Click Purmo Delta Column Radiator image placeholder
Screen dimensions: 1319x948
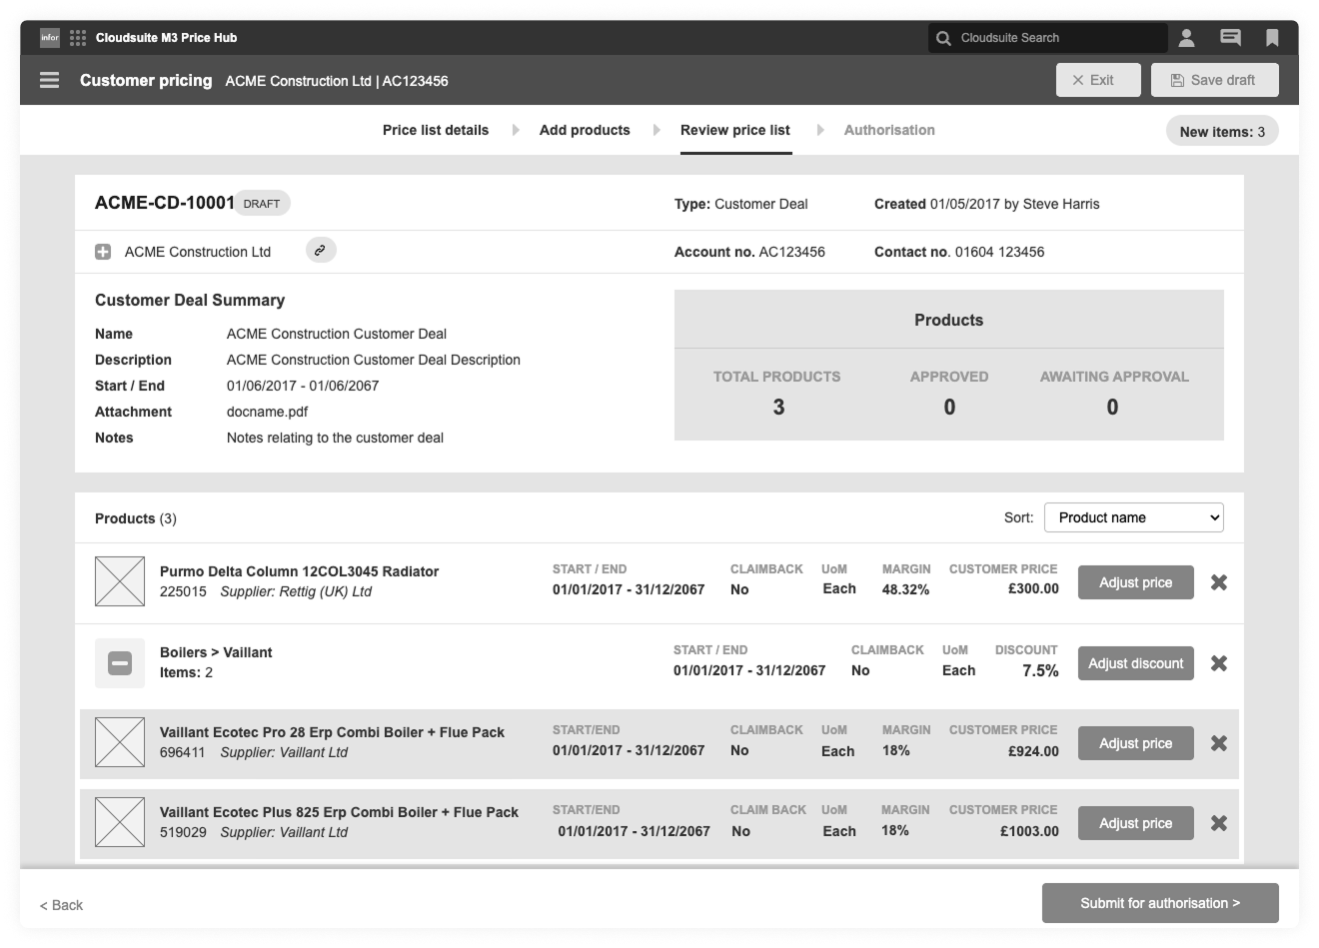(x=120, y=581)
